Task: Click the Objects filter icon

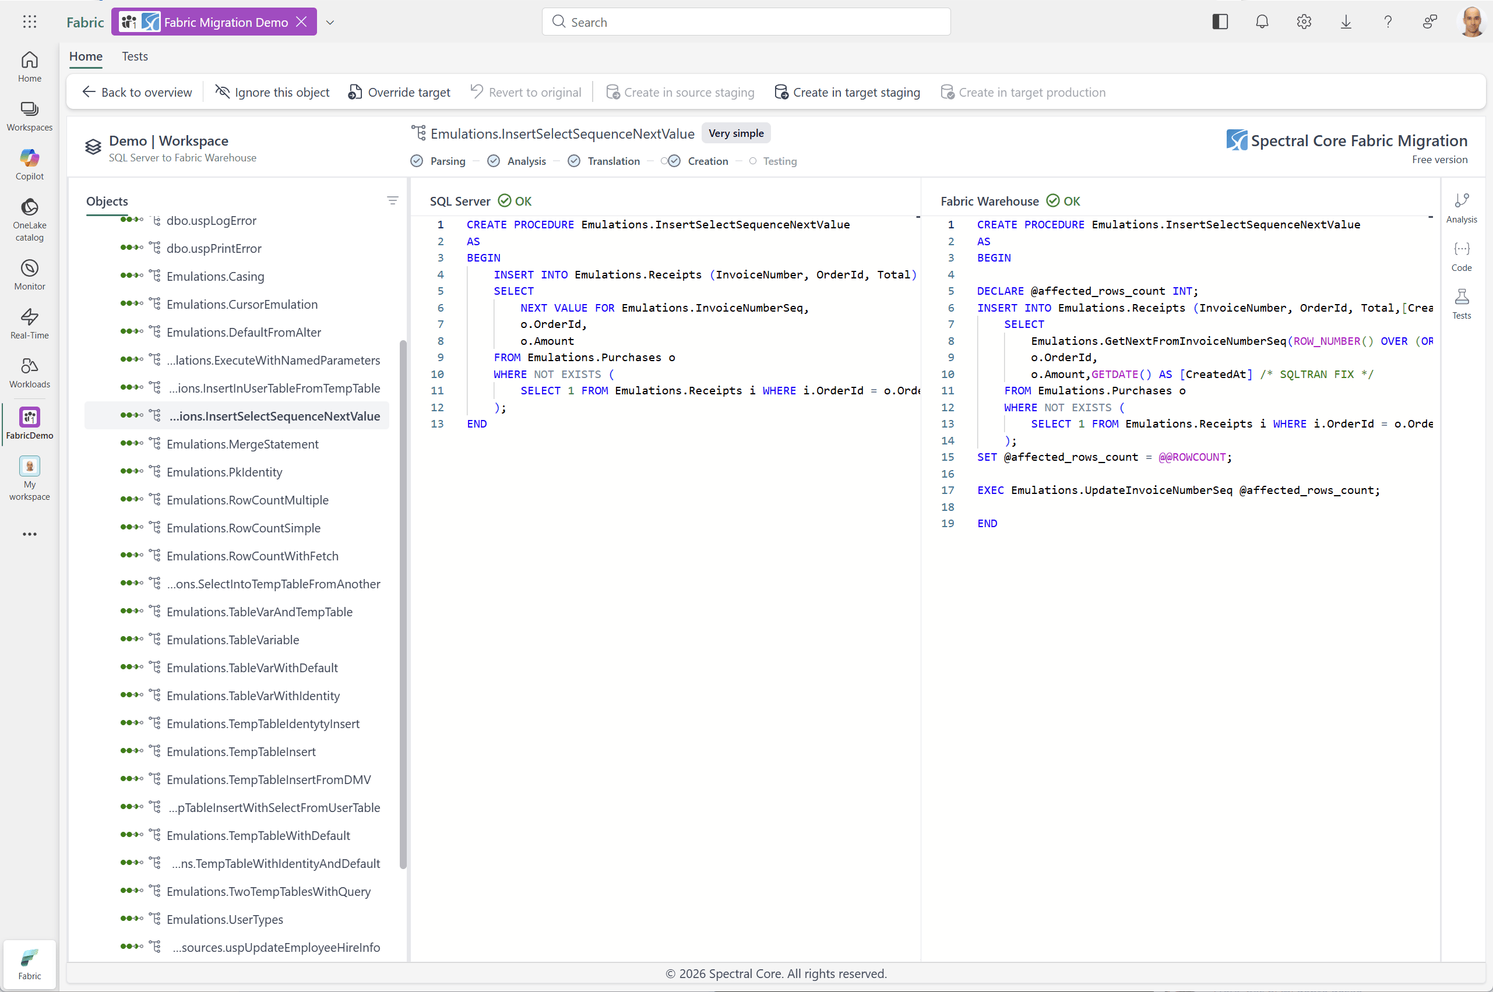Action: [x=392, y=200]
